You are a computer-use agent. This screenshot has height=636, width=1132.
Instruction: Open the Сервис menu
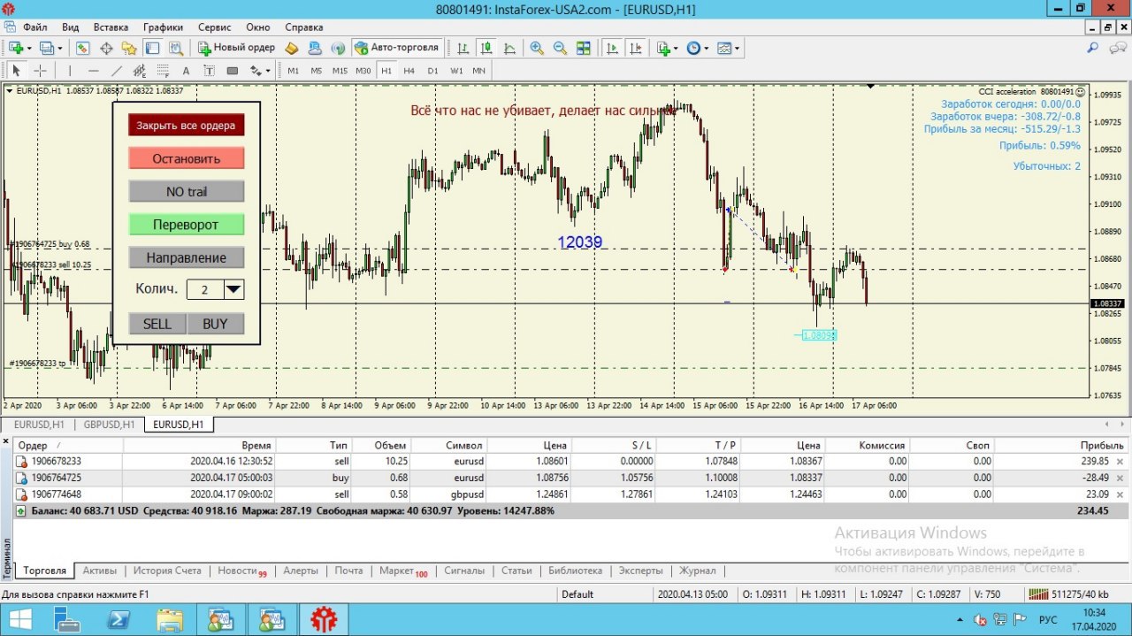point(215,27)
